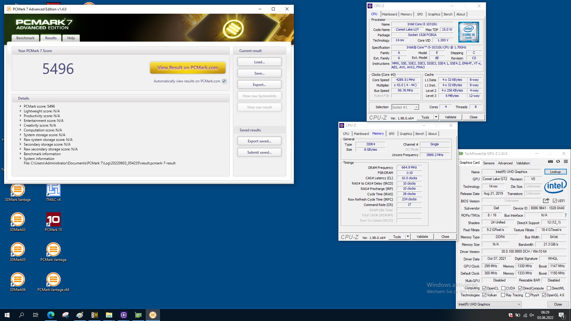Screen dimensions: 571x321
Task: Open BenchMate BM taskbar icon
Action: tap(95, 315)
